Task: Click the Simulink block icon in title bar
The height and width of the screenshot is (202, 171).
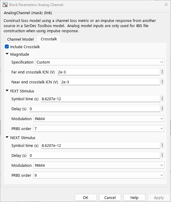Action: coord(5,5)
